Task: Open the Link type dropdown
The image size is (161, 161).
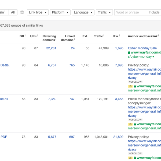Action: pos(38,12)
